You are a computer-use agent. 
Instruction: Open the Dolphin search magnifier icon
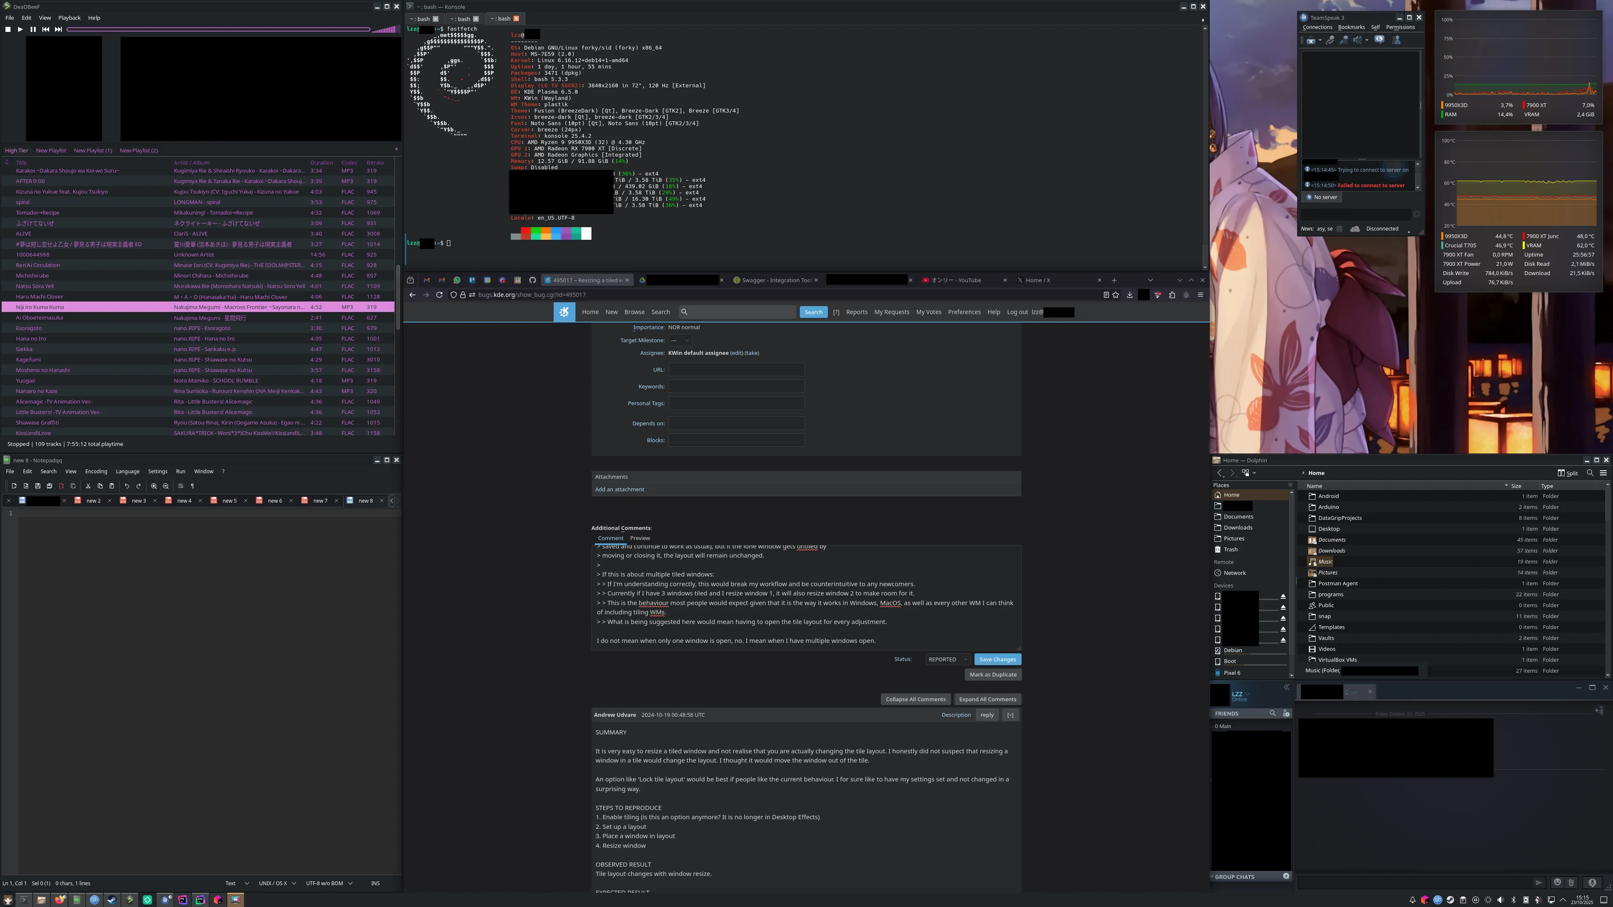(x=1590, y=473)
